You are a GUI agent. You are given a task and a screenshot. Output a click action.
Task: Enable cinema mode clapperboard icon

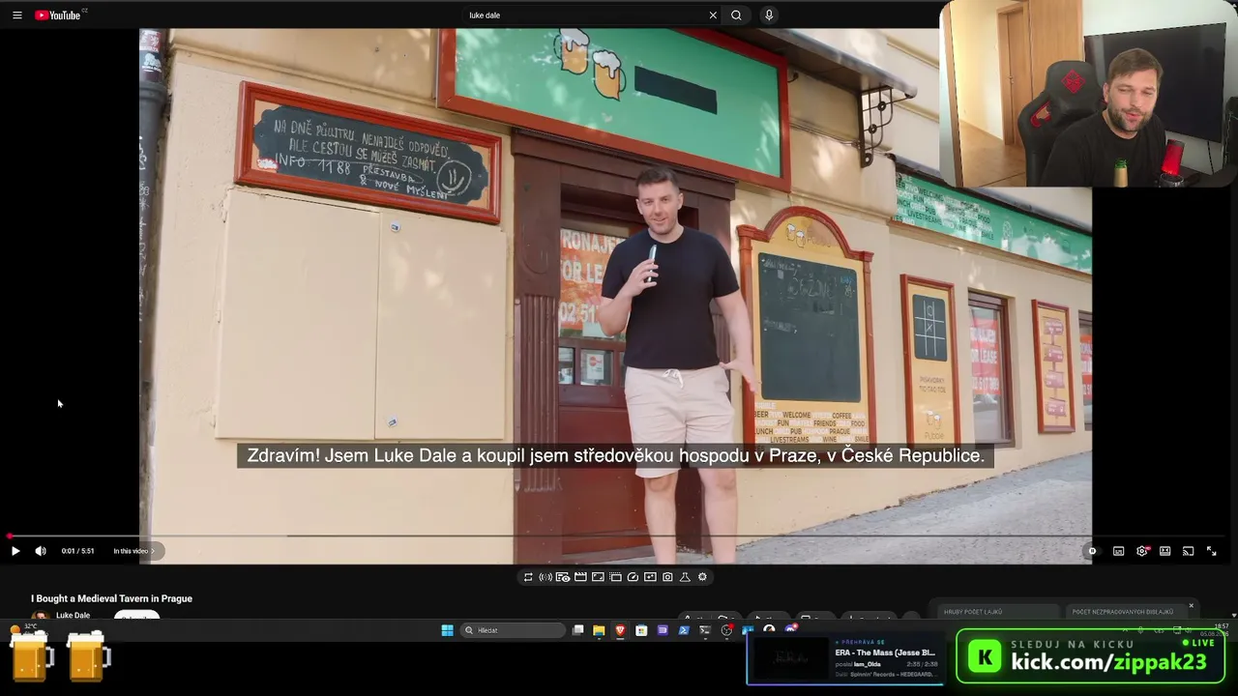pyautogui.click(x=580, y=577)
